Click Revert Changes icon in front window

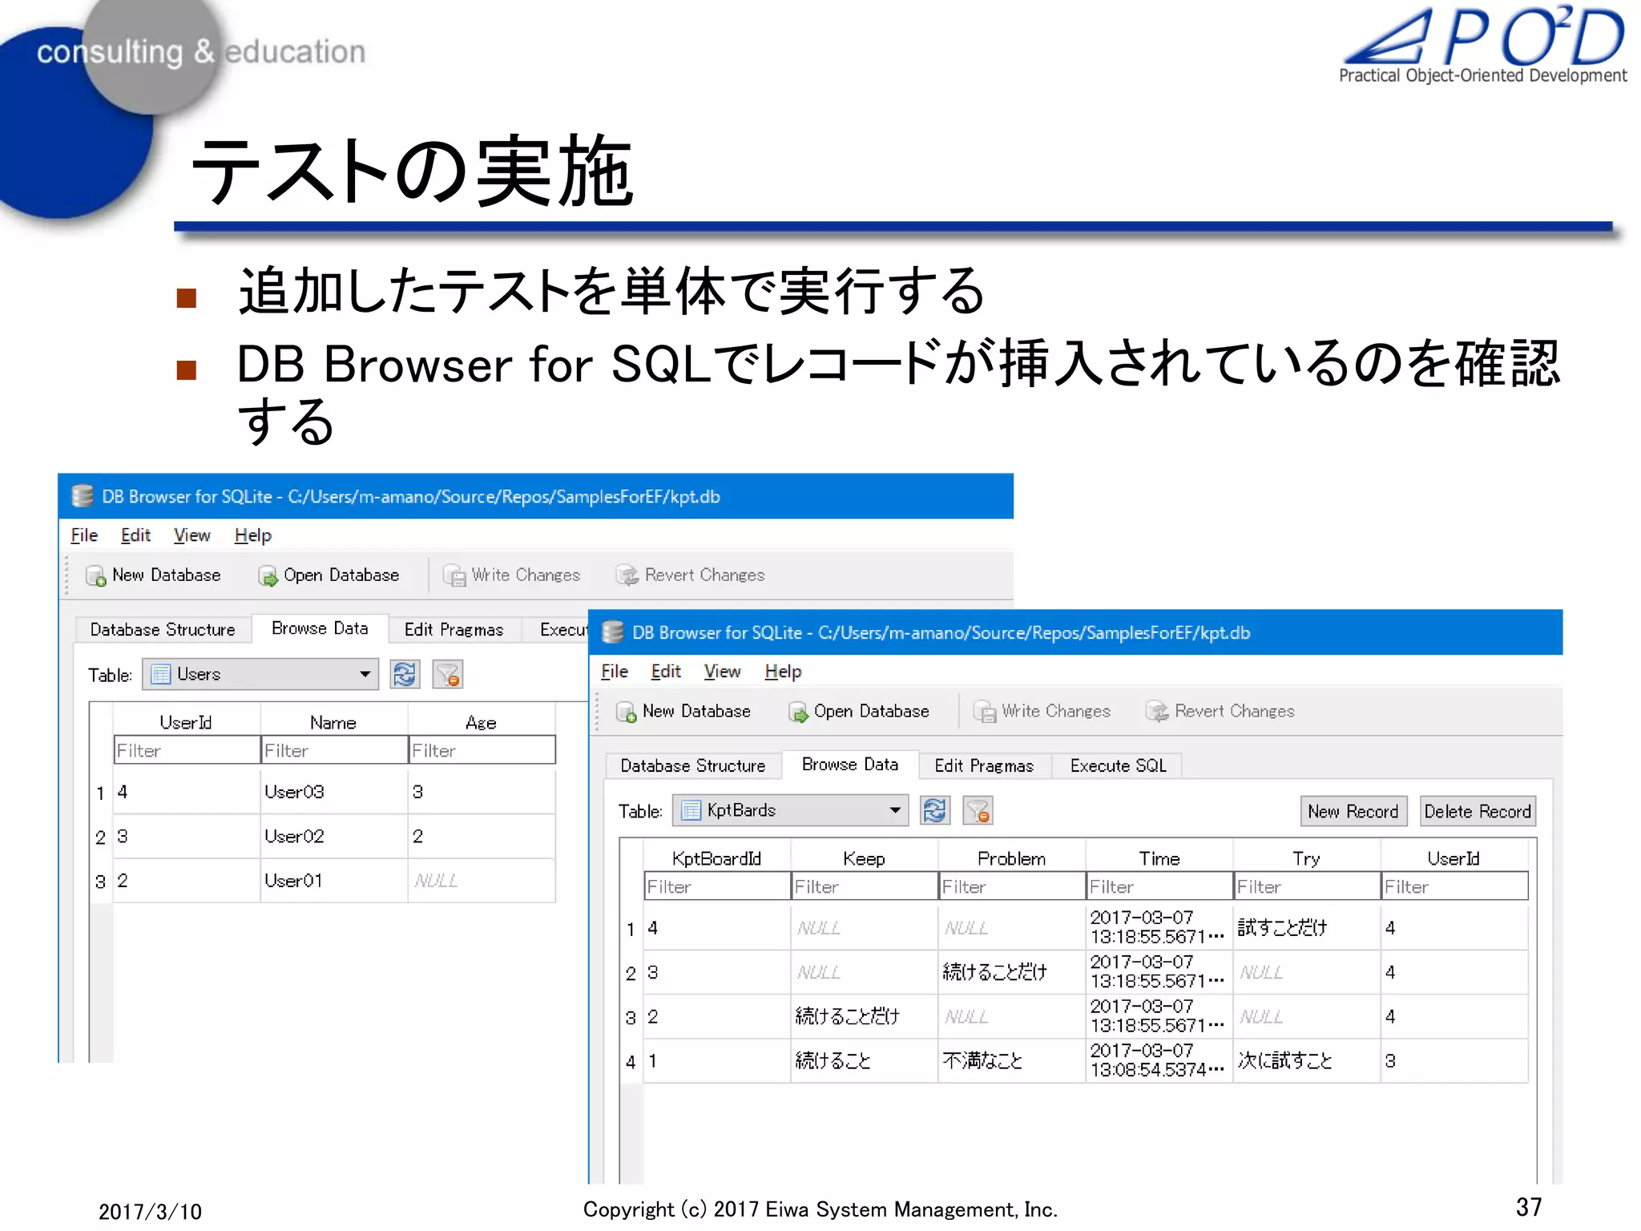pos(1157,712)
